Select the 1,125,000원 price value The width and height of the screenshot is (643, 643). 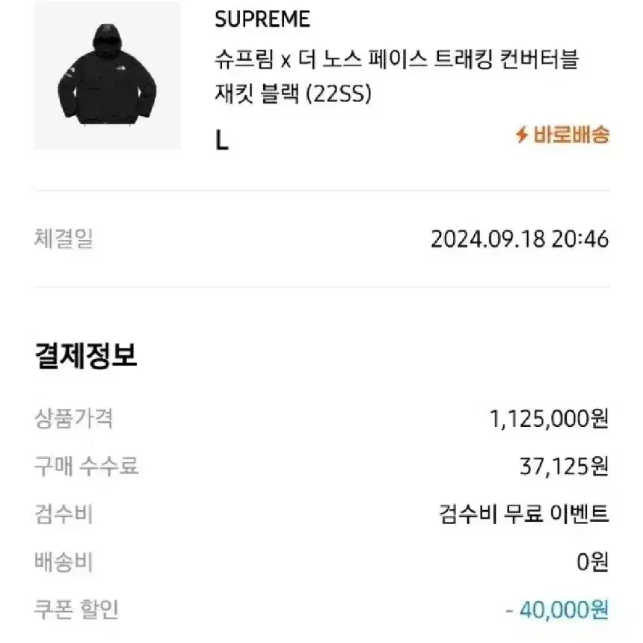(x=549, y=419)
